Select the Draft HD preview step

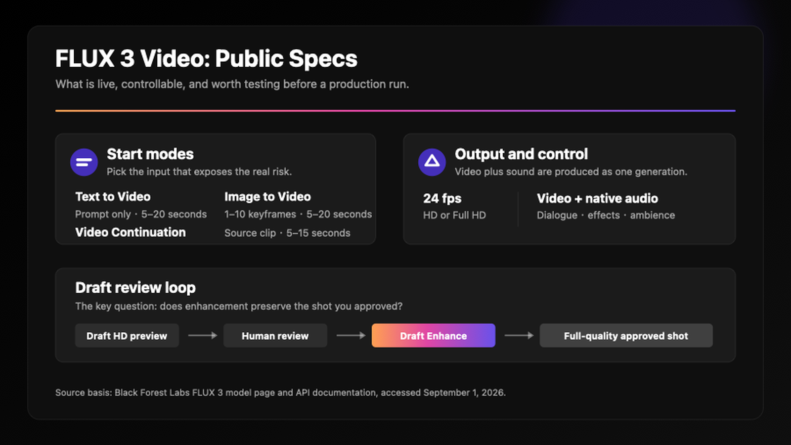click(x=127, y=336)
